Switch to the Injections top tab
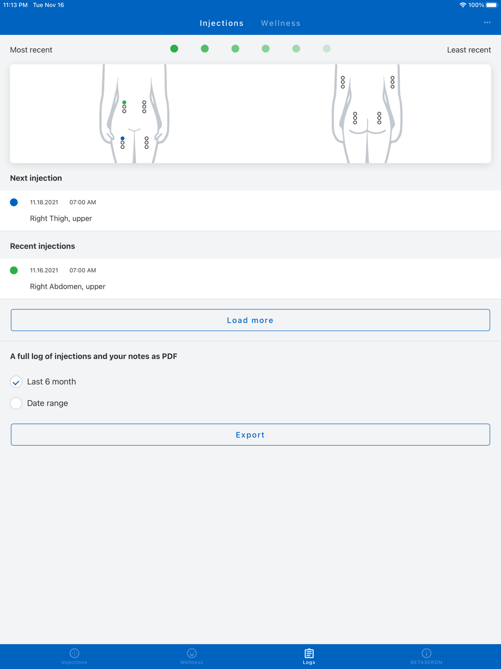Image resolution: width=501 pixels, height=669 pixels. point(221,23)
